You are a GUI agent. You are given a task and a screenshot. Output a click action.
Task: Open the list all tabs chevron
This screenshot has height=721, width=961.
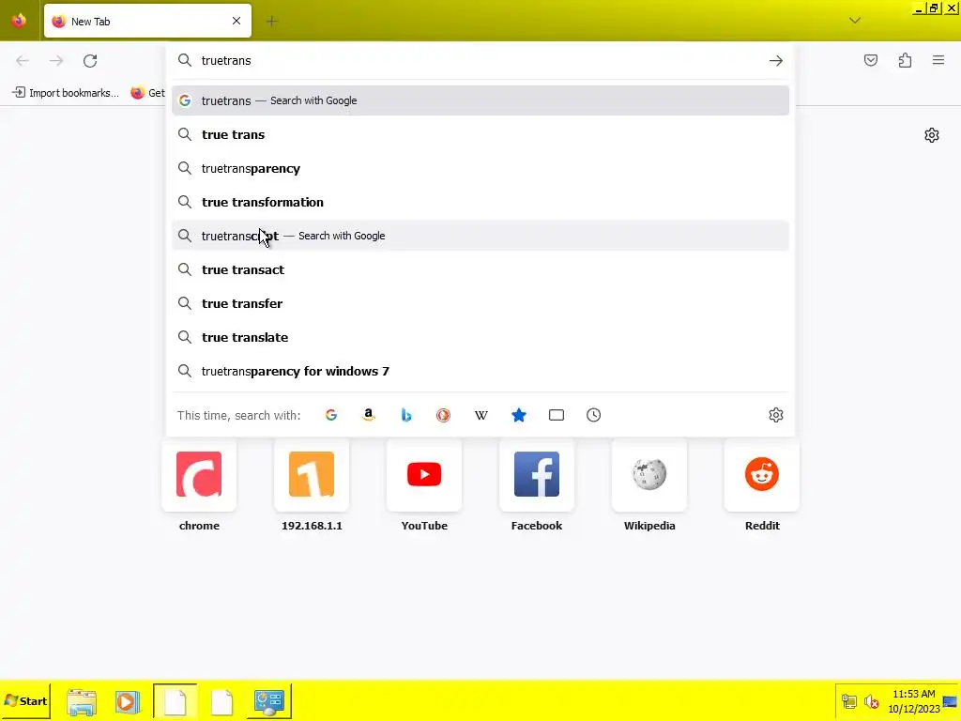[x=855, y=21]
